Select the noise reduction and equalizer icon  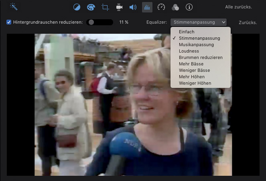[x=147, y=7]
